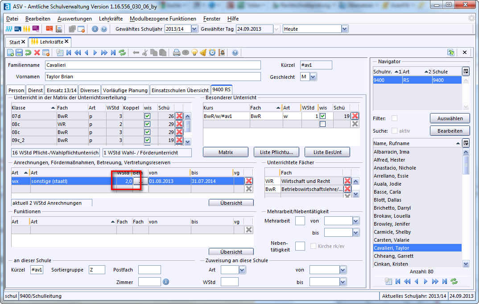This screenshot has height=304, width=479.
Task: Toggle wis checkbox for course BwR/w/#av1
Action: [x=322, y=116]
